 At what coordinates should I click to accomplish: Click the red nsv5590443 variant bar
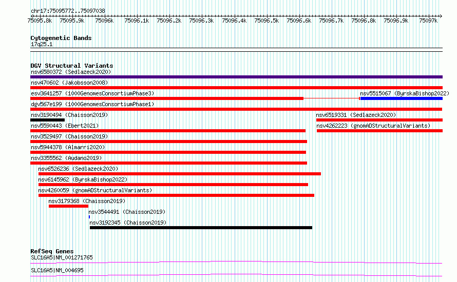[x=168, y=131]
